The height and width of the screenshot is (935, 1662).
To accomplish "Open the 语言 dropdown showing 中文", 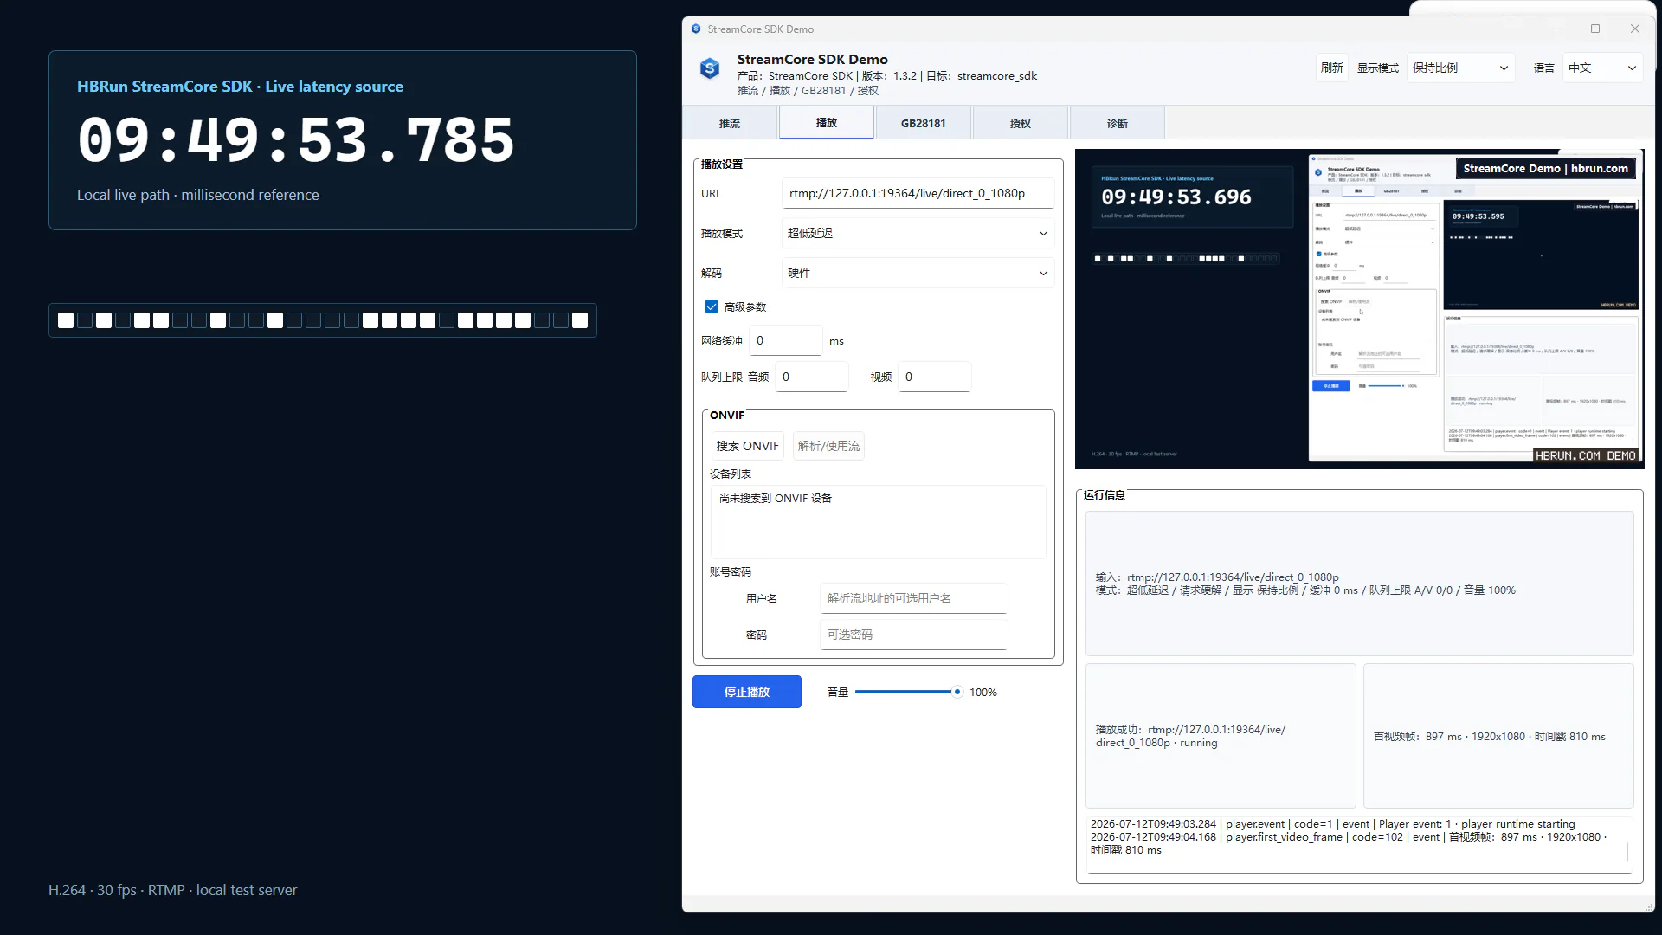I will click(x=1602, y=68).
